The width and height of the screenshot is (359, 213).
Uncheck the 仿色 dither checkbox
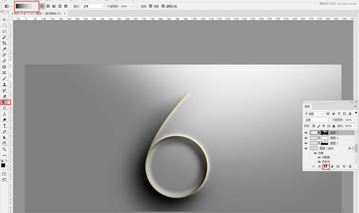[x=151, y=6]
